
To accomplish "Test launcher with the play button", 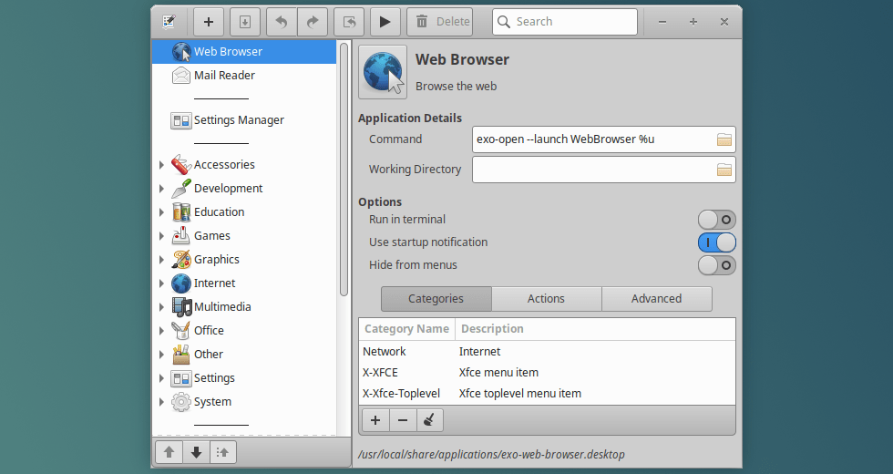I will pos(385,22).
